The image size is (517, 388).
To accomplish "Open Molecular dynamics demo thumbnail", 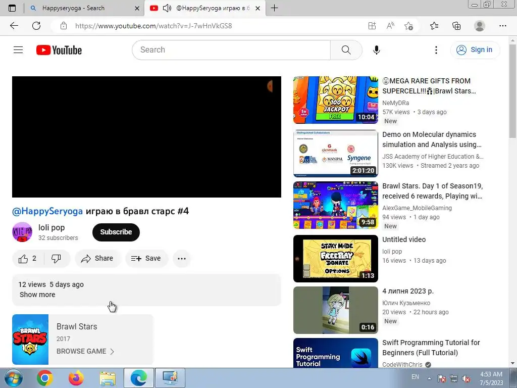I will (x=336, y=154).
